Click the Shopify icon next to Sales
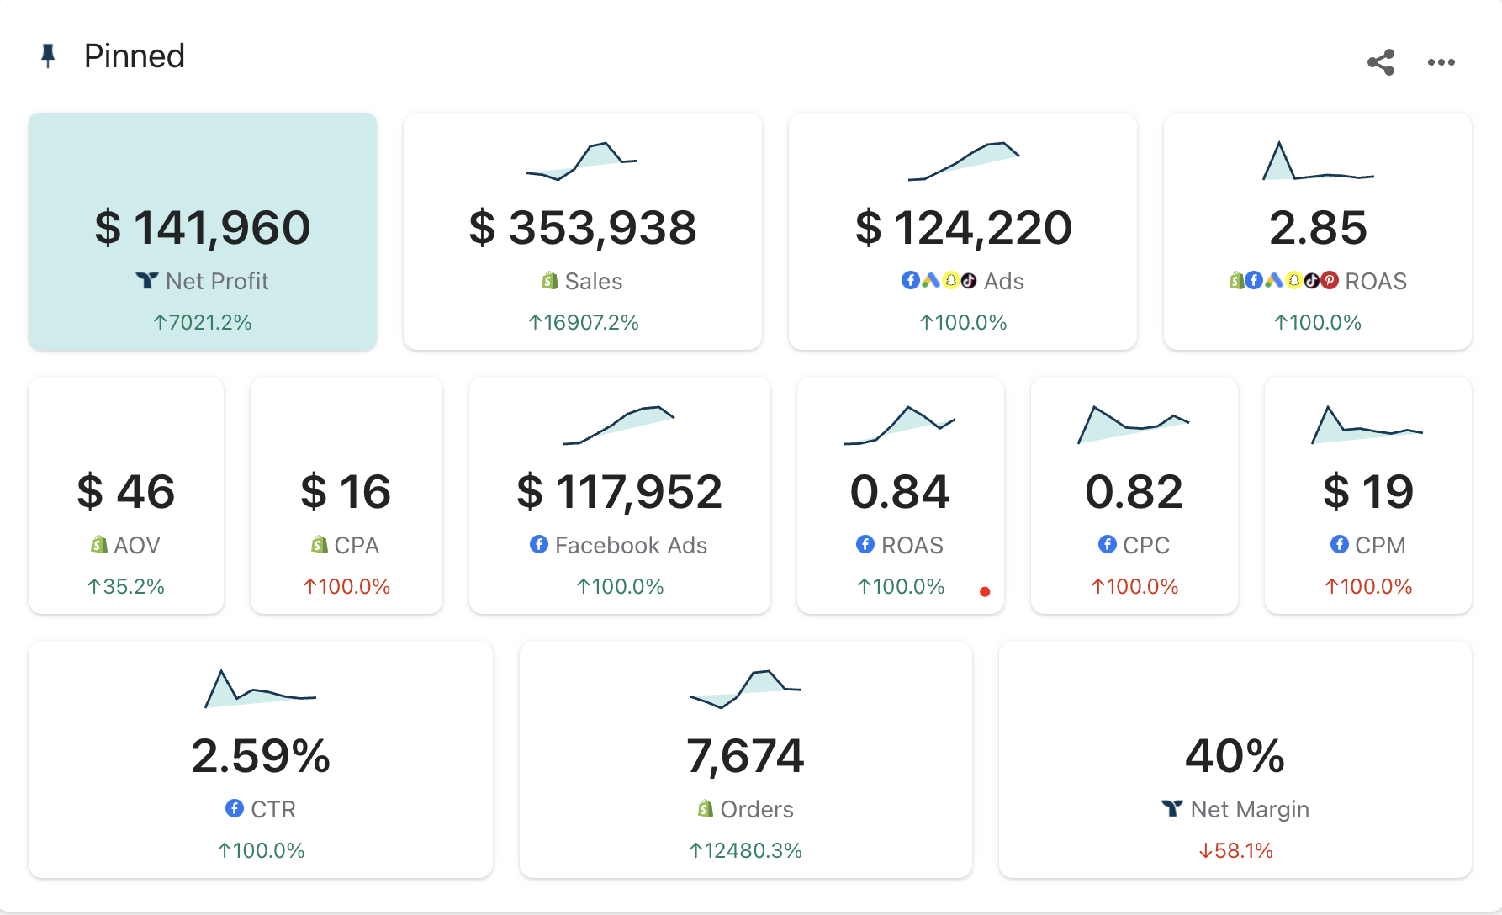This screenshot has width=1502, height=915. click(550, 281)
